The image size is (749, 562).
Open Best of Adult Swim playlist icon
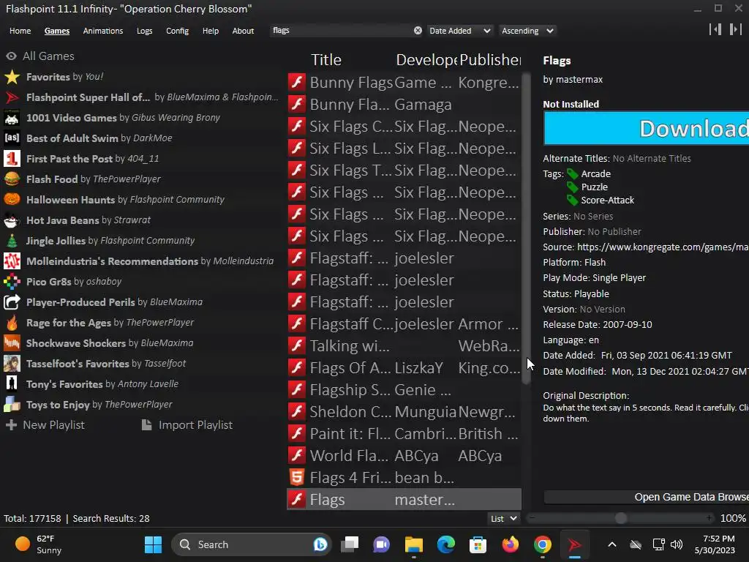(x=12, y=138)
